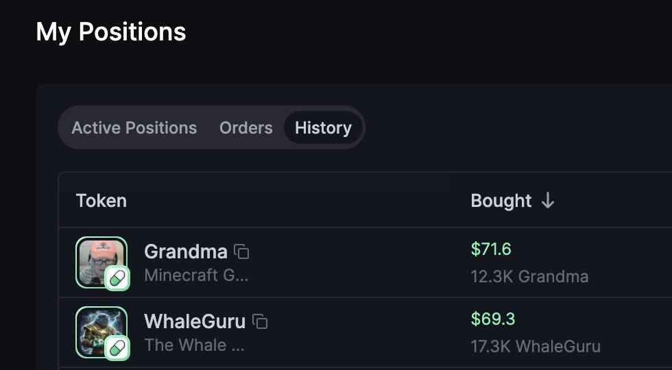
Task: Open the Grandma token avatar image
Action: click(97, 257)
